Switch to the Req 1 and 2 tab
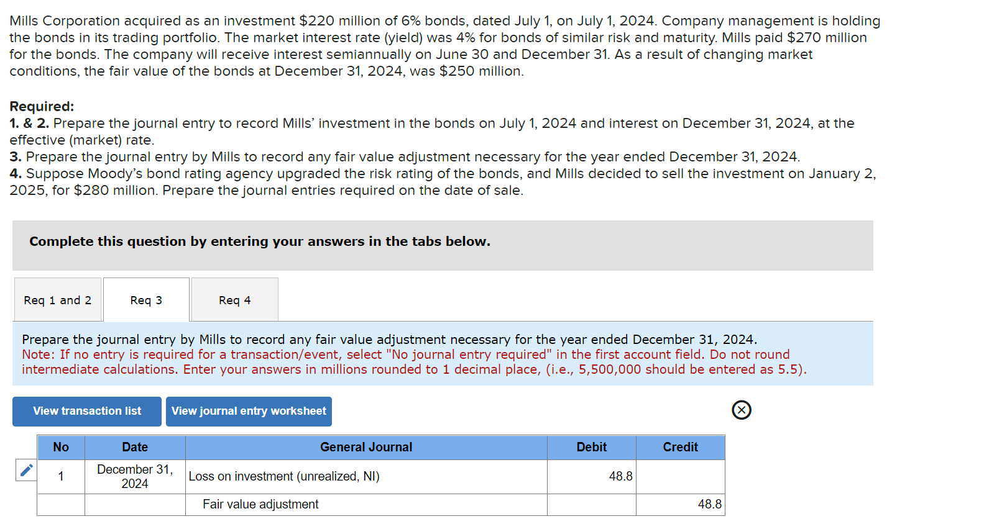The image size is (984, 524). click(x=57, y=299)
